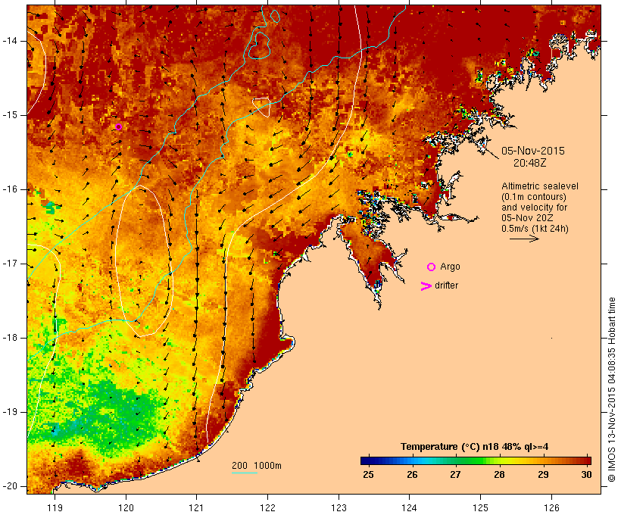Click the latitude axis label -16

(x=10, y=189)
